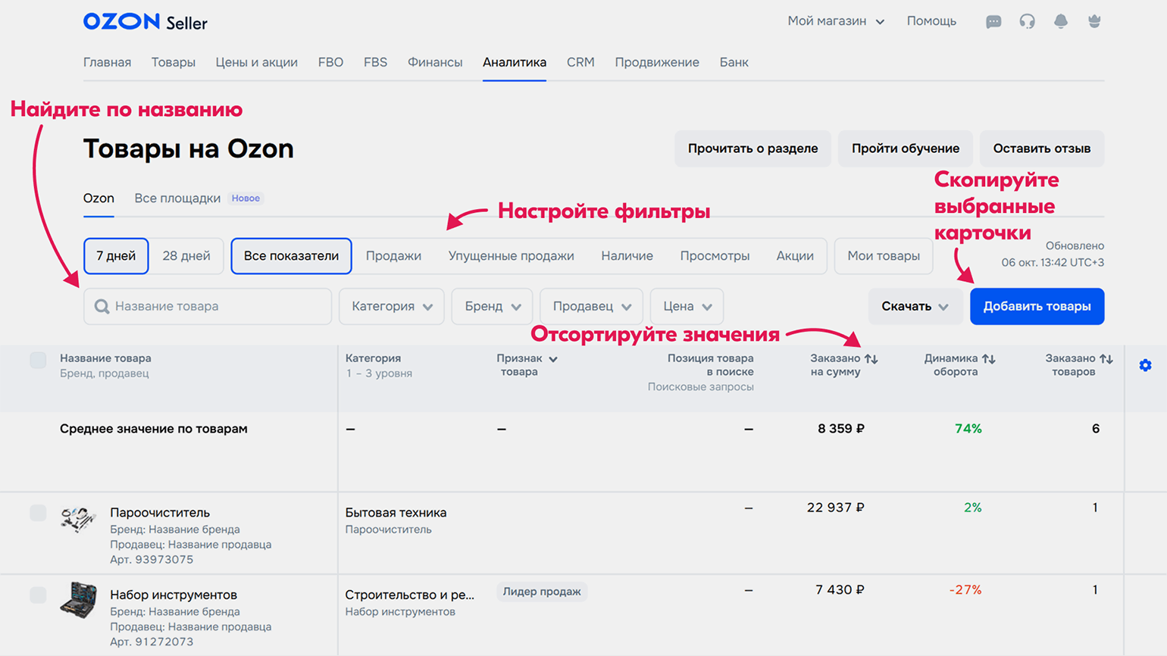The height and width of the screenshot is (656, 1167).
Task: Open the chat messages icon
Action: pyautogui.click(x=993, y=22)
